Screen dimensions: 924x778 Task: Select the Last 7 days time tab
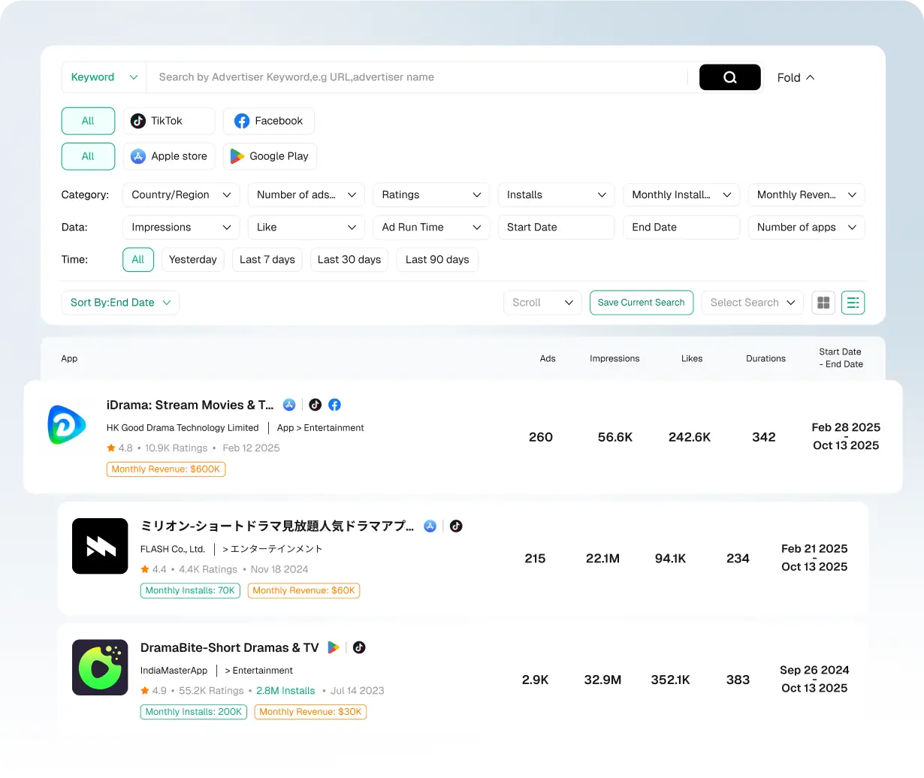pos(267,260)
